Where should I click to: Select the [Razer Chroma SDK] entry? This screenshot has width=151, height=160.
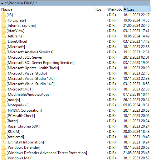click(23, 126)
